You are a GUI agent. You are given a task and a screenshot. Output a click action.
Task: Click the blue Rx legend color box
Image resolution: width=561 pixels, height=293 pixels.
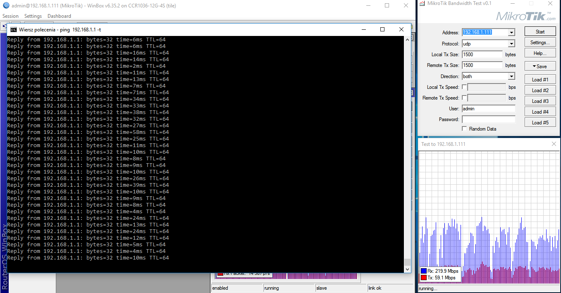point(423,271)
